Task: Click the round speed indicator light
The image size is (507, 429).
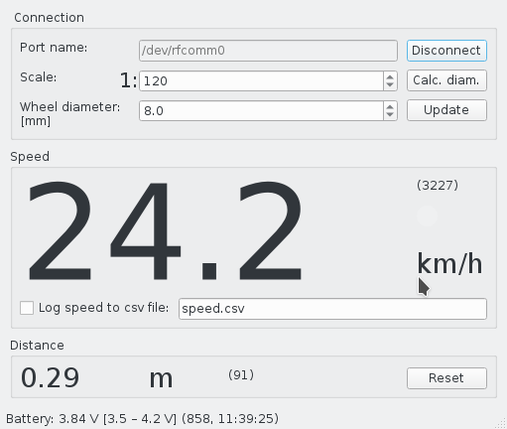Action: coord(427,215)
